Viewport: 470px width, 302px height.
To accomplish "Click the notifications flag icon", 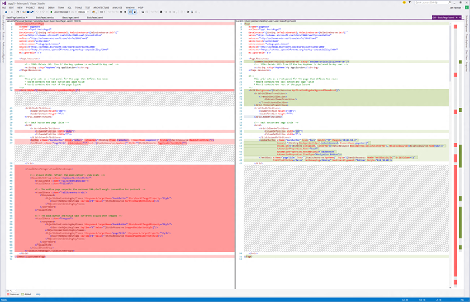I will pyautogui.click(x=410, y=3).
